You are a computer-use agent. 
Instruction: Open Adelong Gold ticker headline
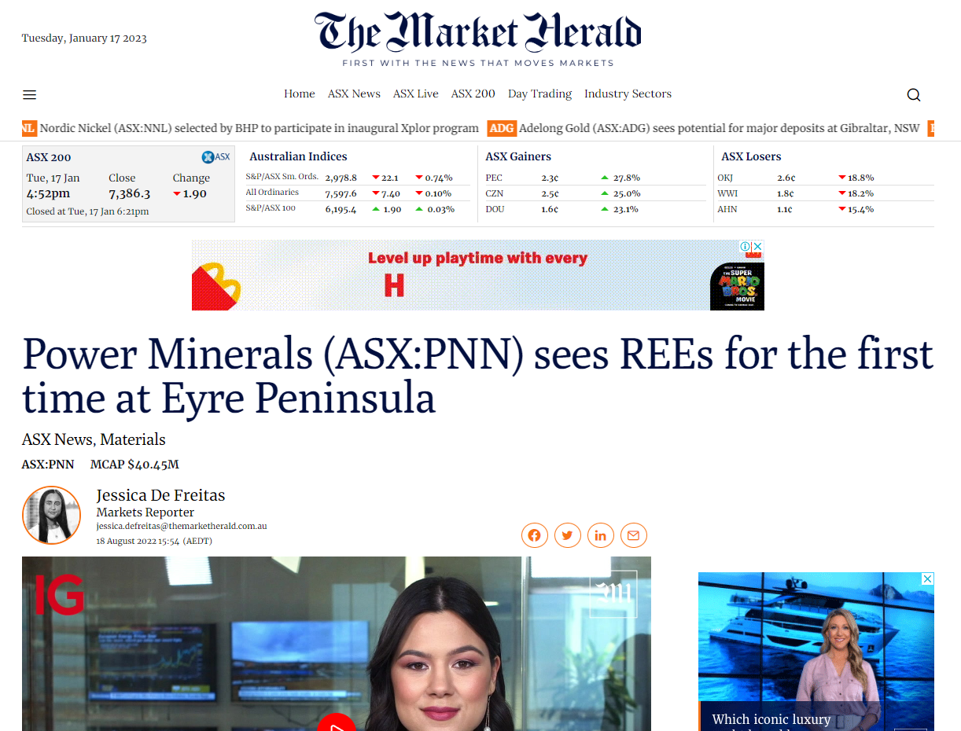[x=720, y=128]
